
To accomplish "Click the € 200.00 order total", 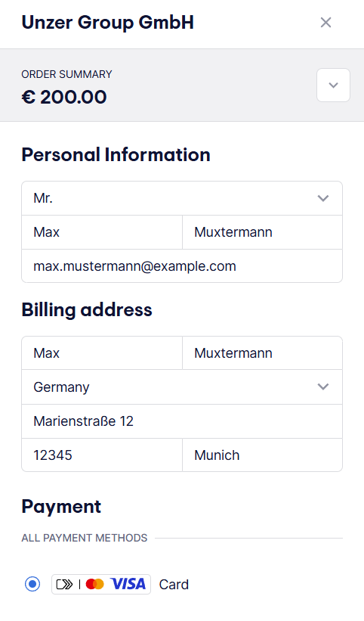I will pos(64,97).
